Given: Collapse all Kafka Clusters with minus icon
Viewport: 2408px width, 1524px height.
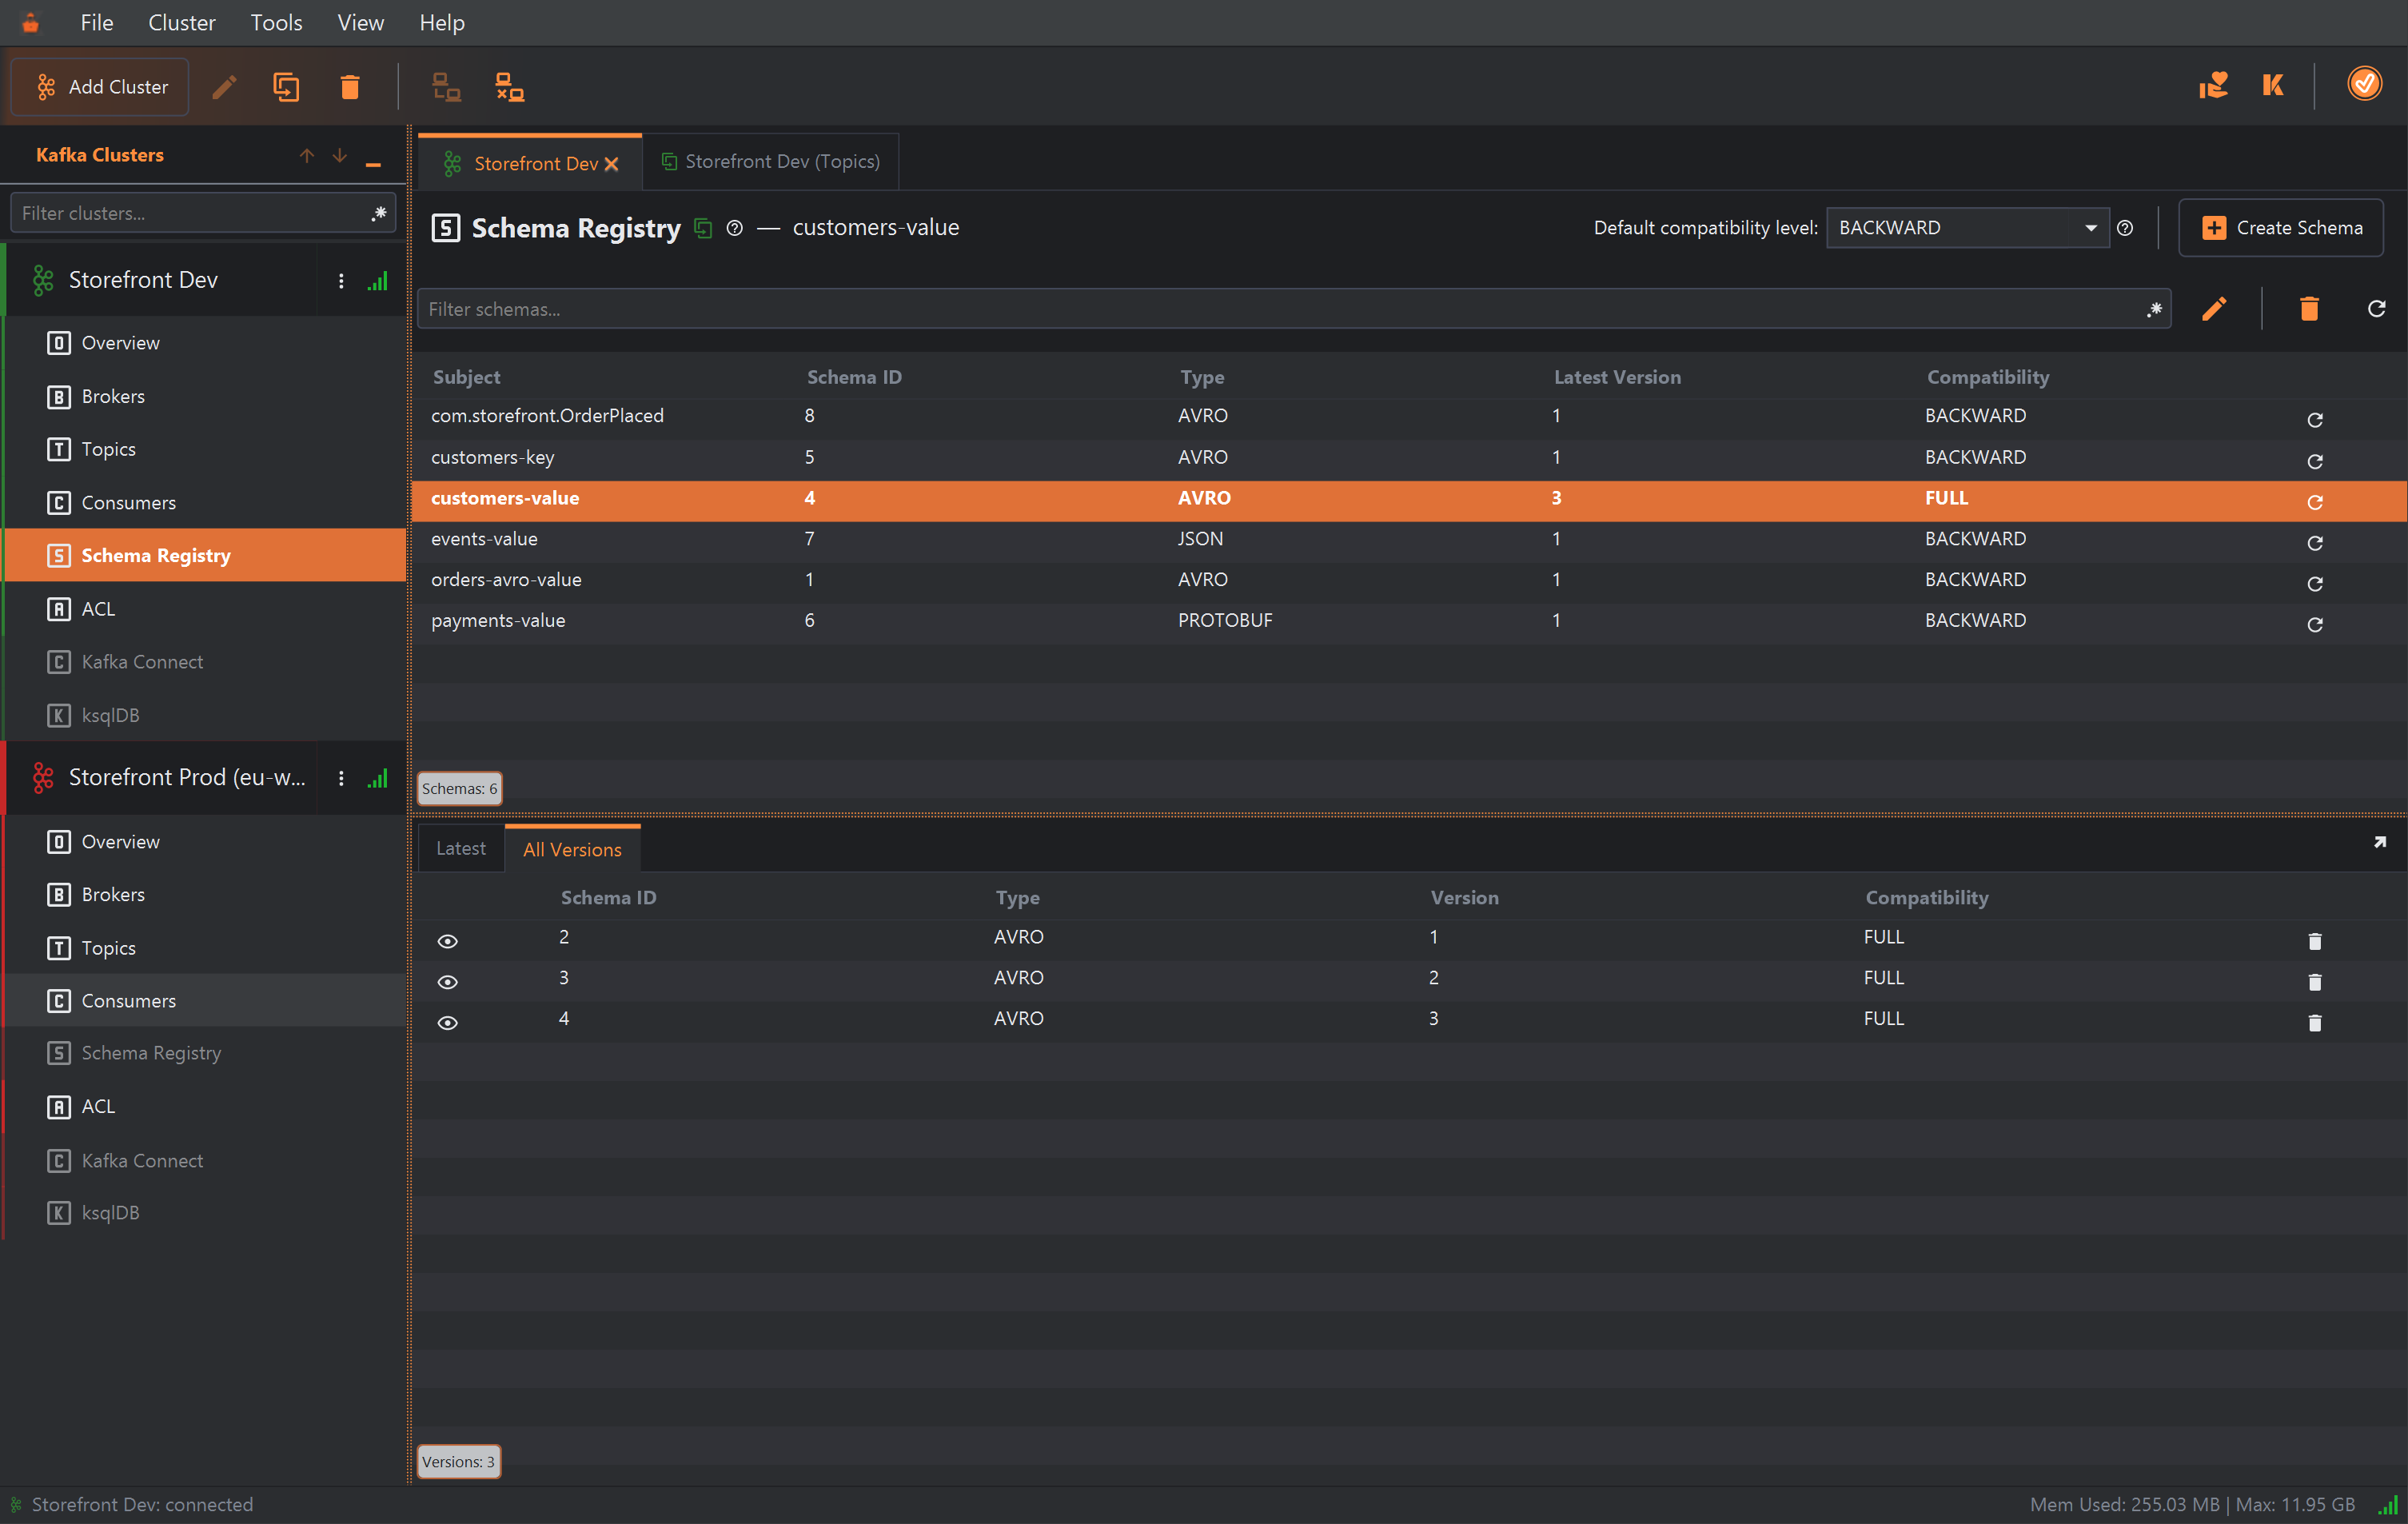Looking at the screenshot, I should point(373,164).
